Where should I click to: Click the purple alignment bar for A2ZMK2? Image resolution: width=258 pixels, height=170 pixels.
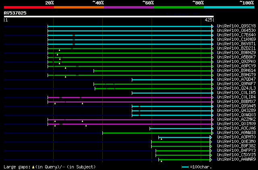click(x=129, y=120)
